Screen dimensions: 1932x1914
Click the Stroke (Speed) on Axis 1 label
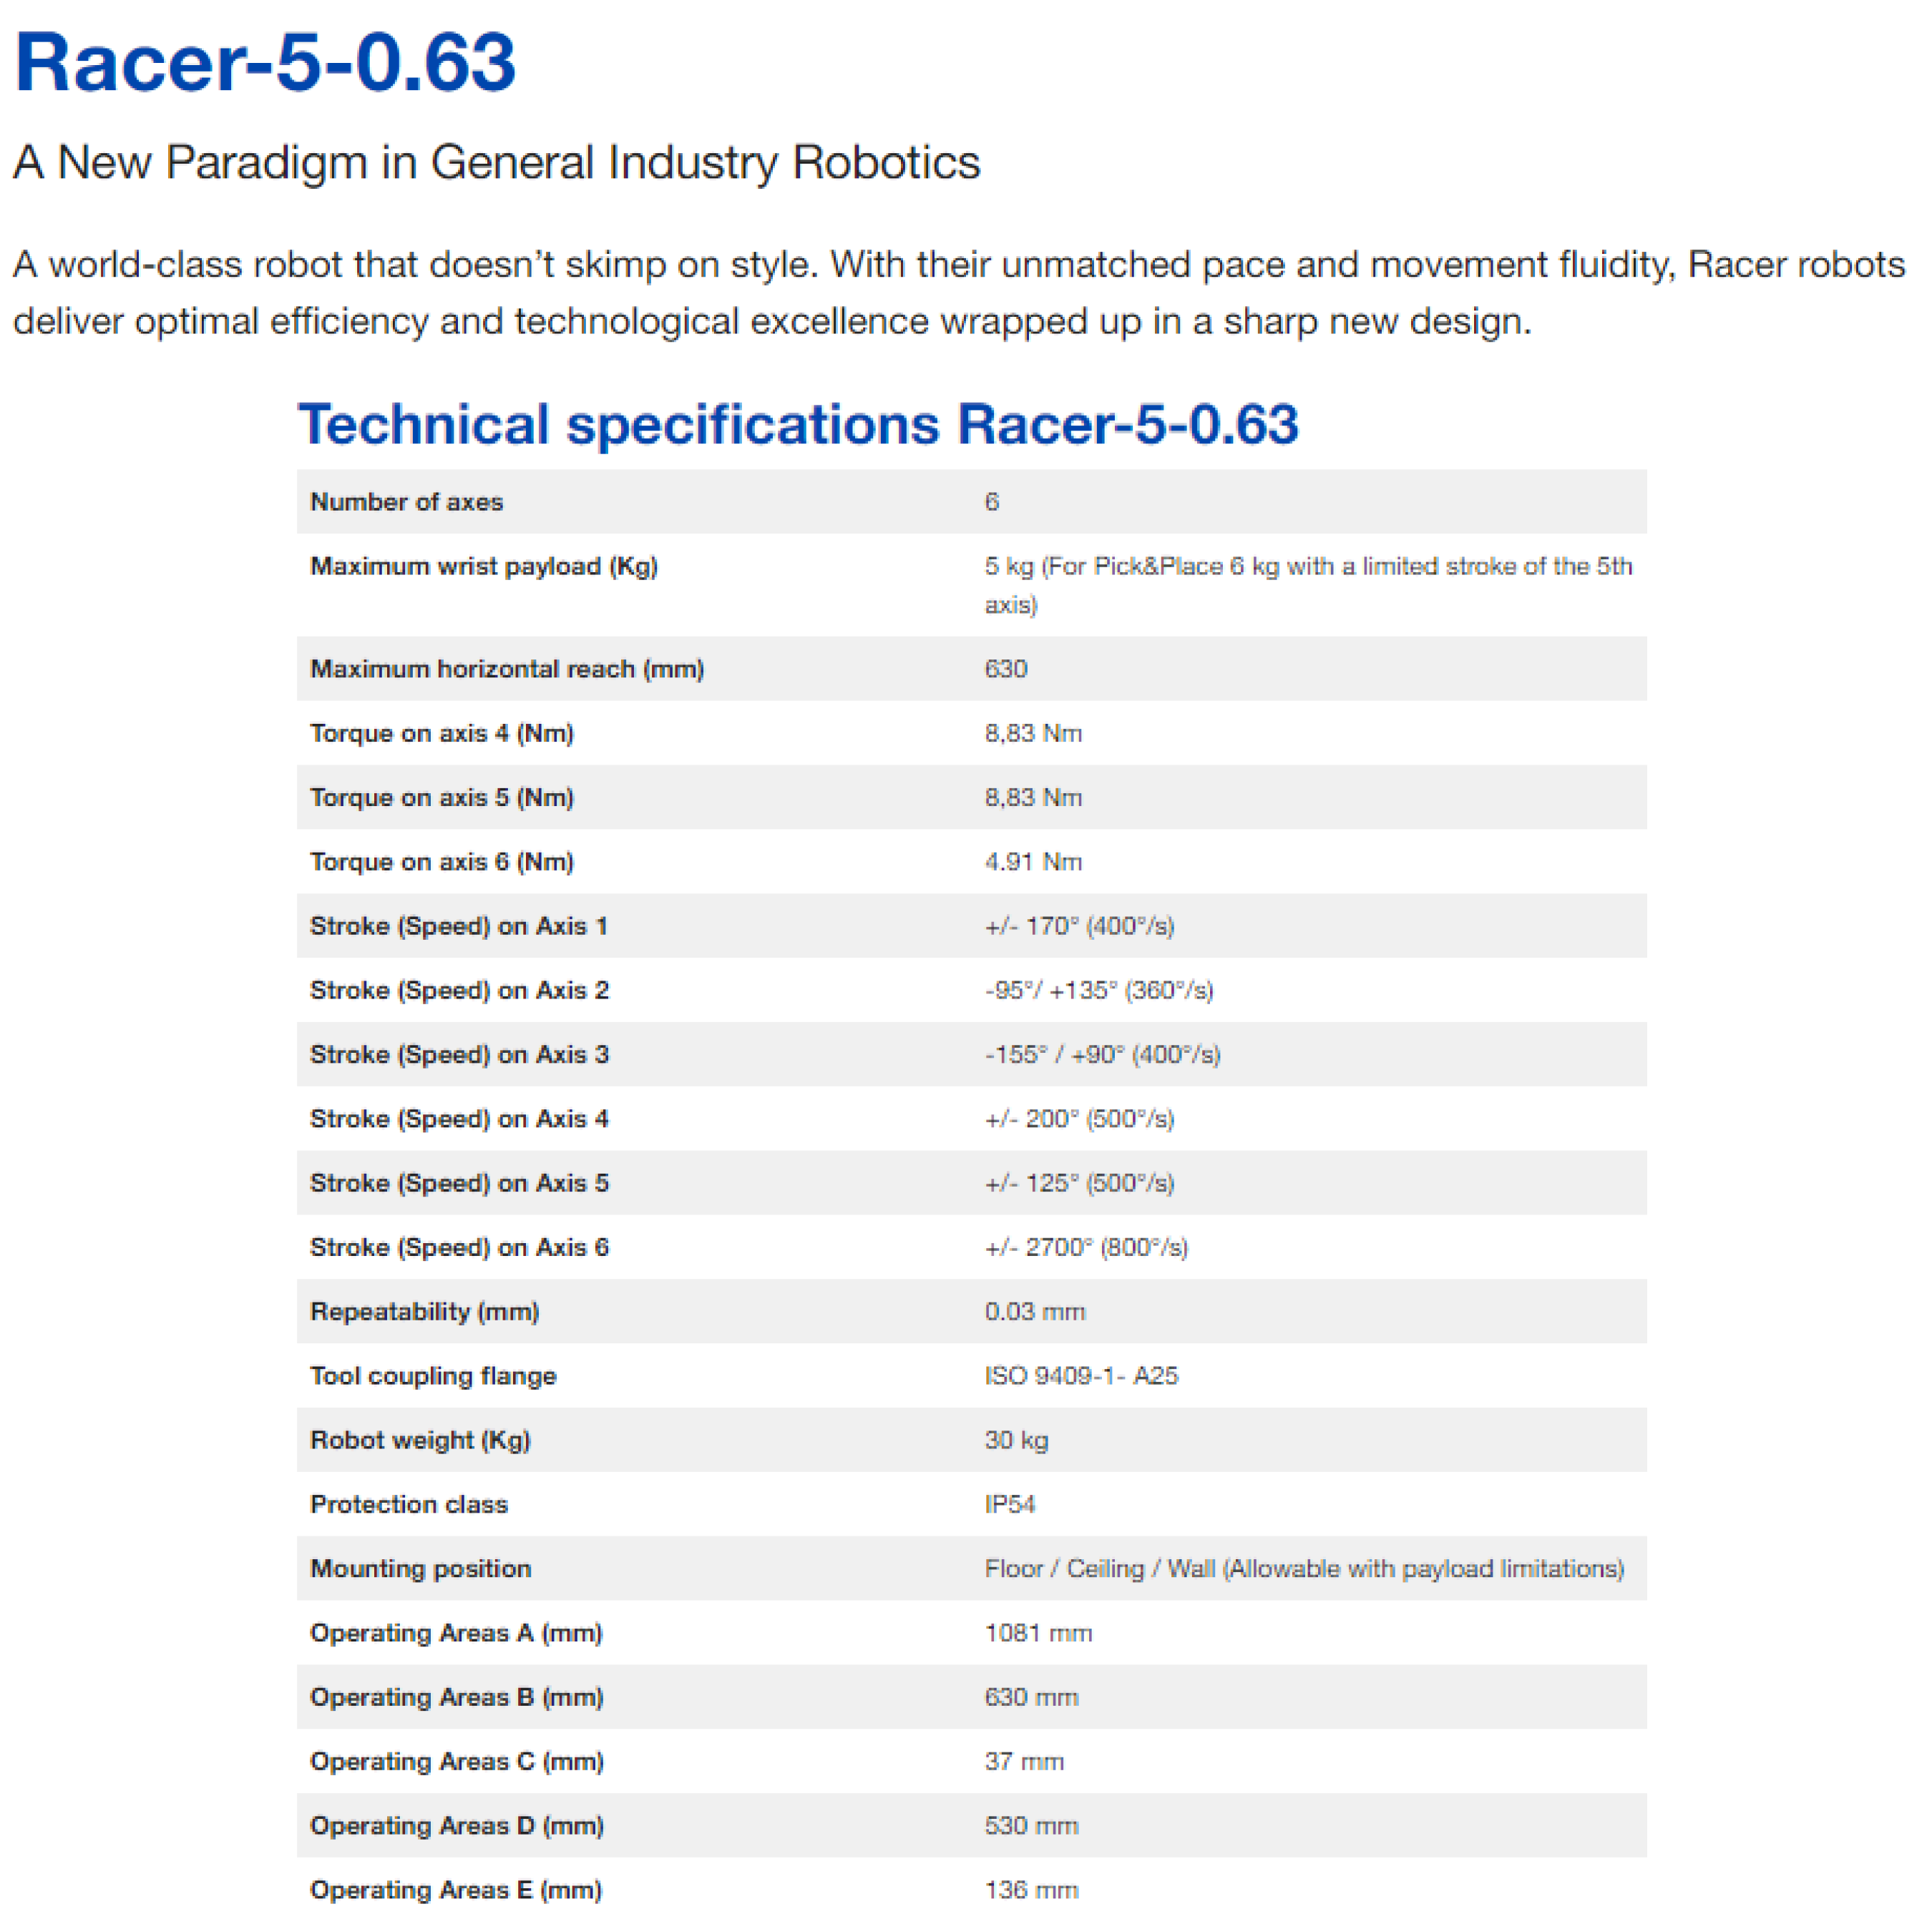(x=458, y=926)
